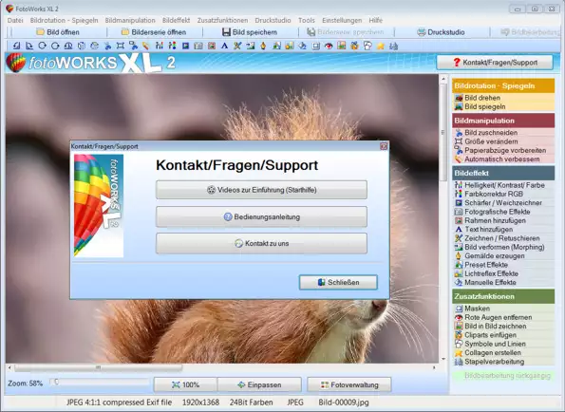The width and height of the screenshot is (565, 412).
Task: Open Druckstudio from the top button bar
Action: tap(441, 32)
